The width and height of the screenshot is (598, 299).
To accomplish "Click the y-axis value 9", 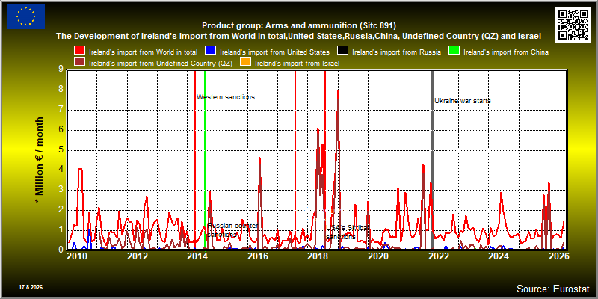I will click(x=61, y=70).
